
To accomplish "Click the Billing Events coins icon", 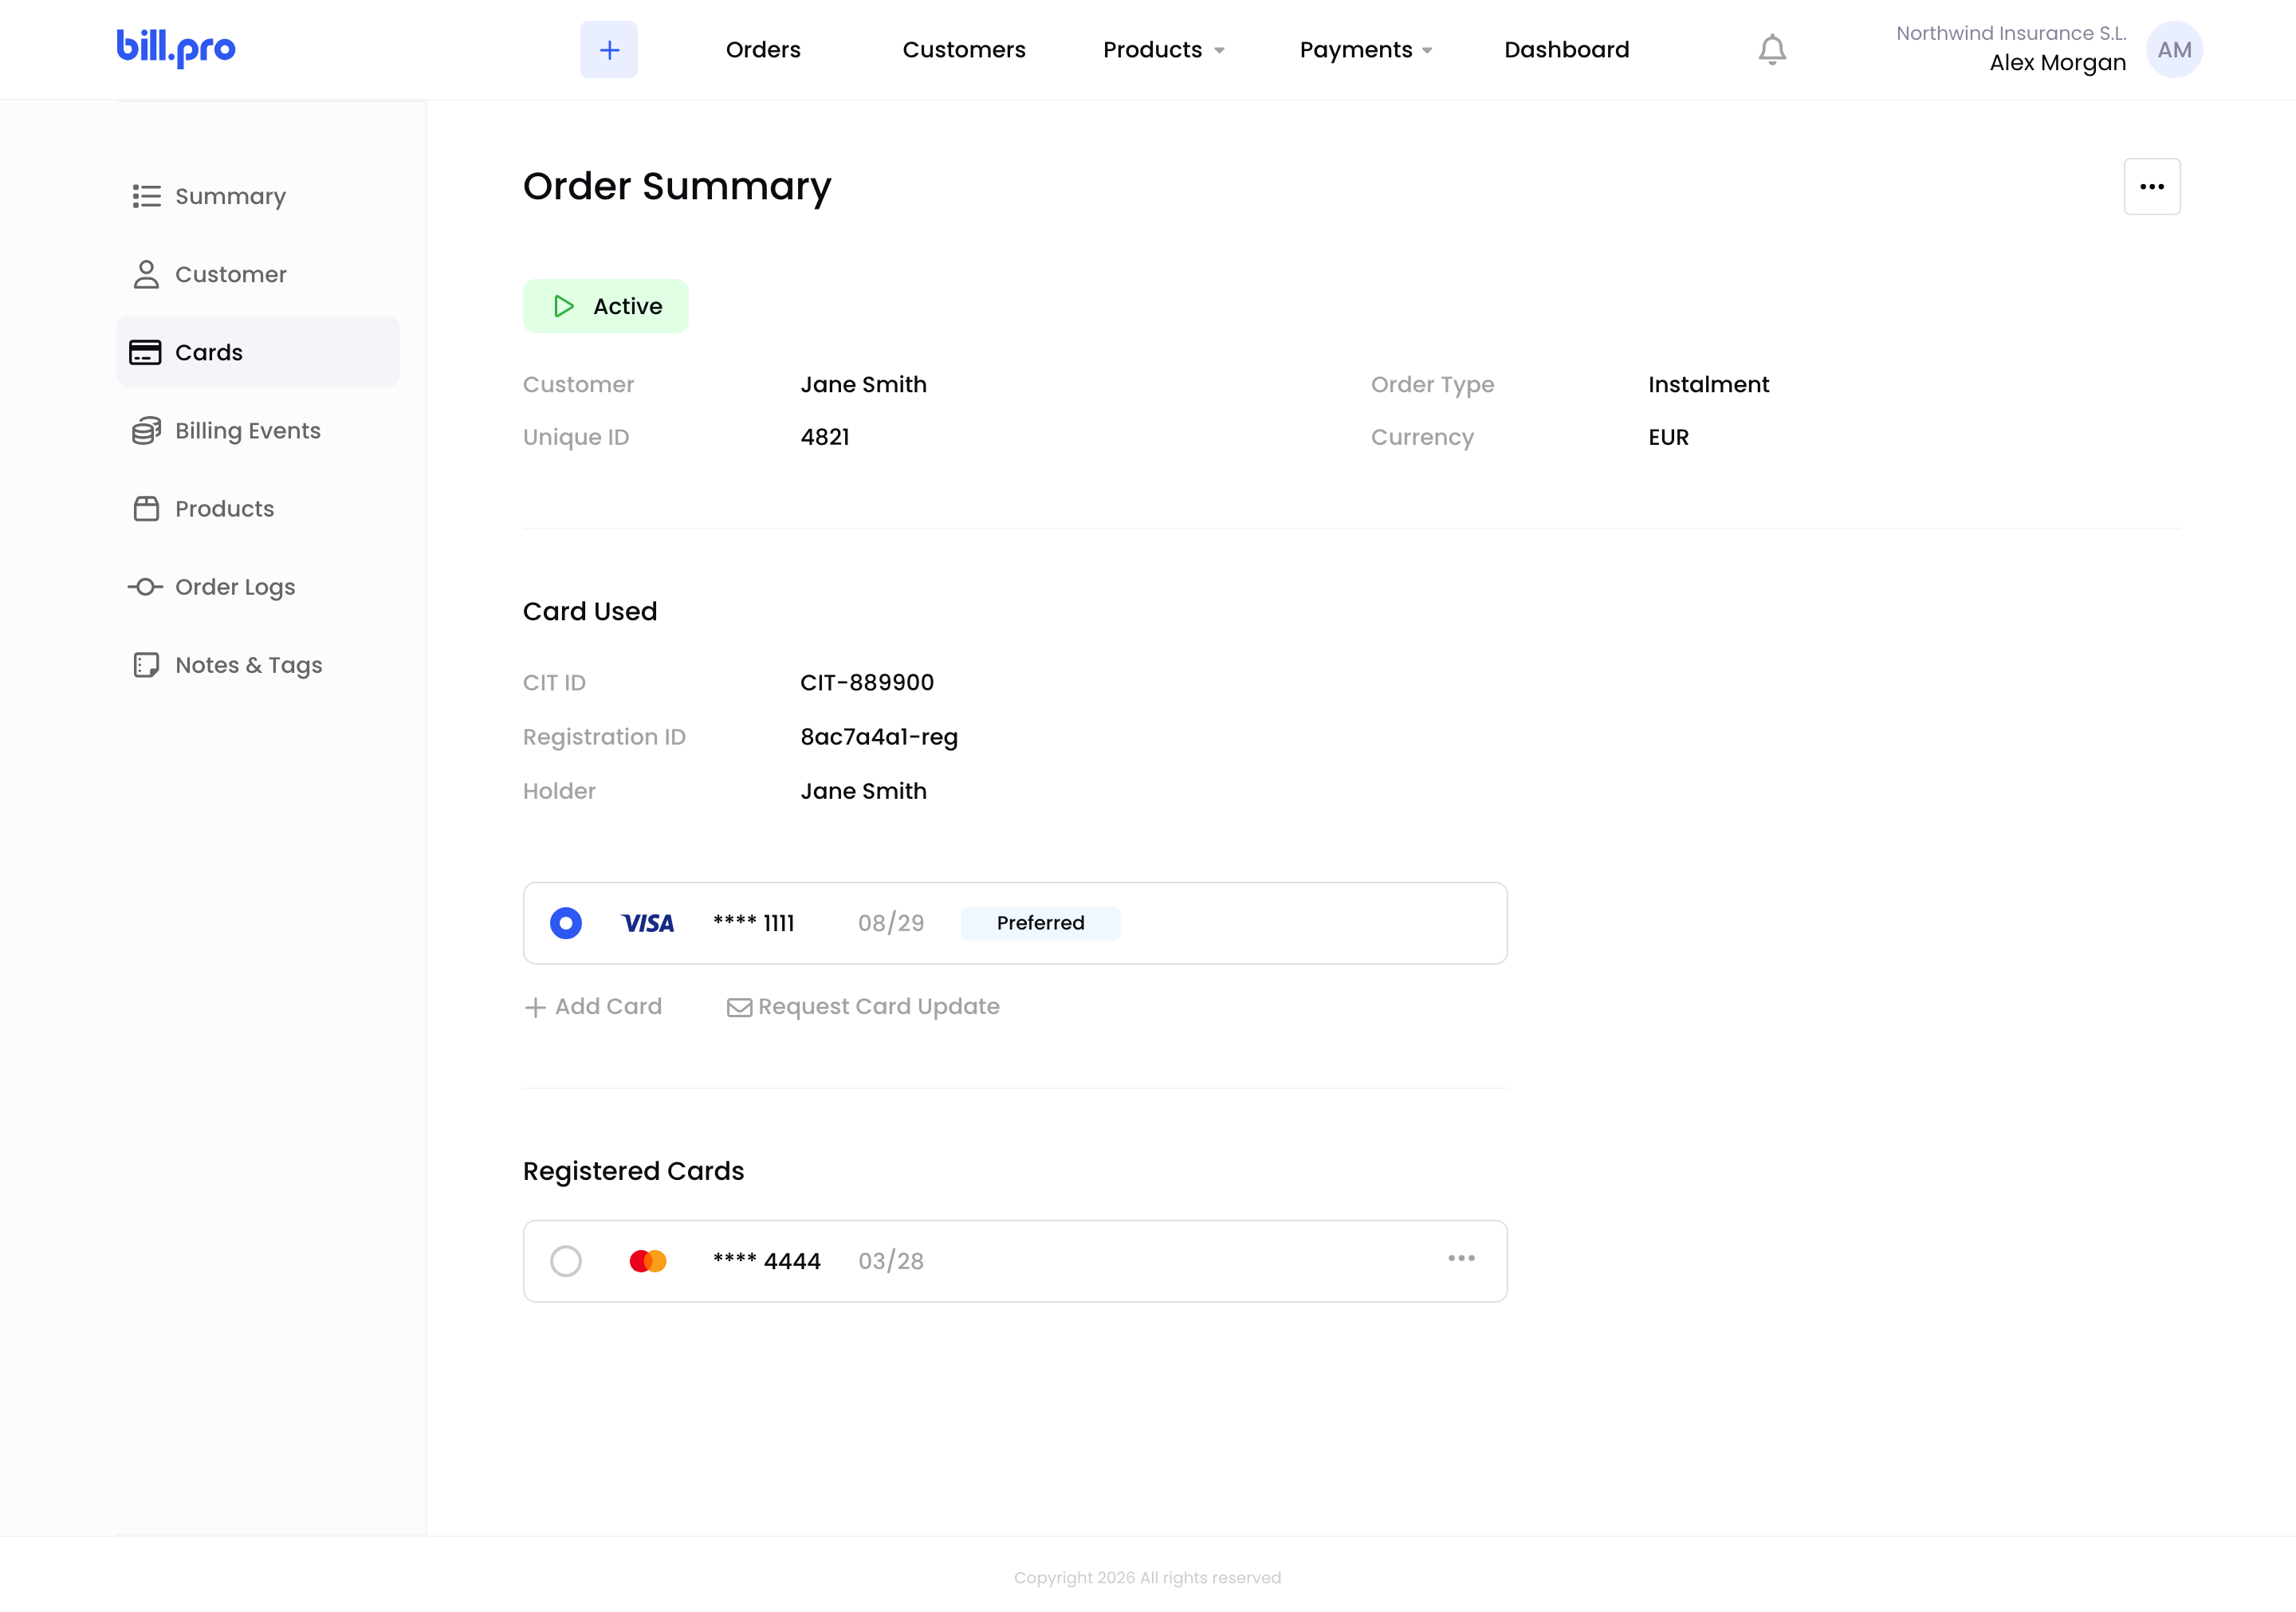I will [x=146, y=431].
